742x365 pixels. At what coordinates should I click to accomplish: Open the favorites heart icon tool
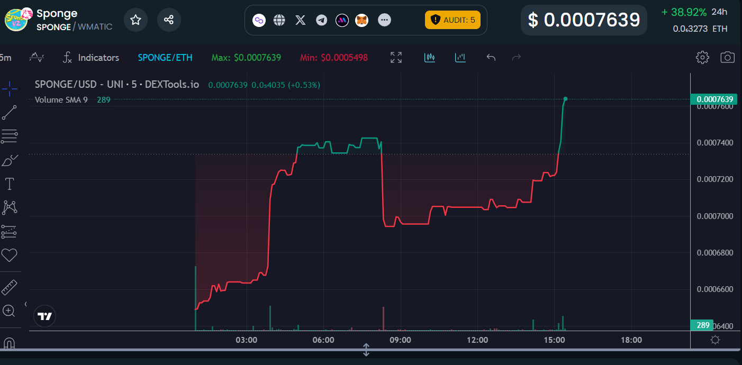pyautogui.click(x=10, y=255)
